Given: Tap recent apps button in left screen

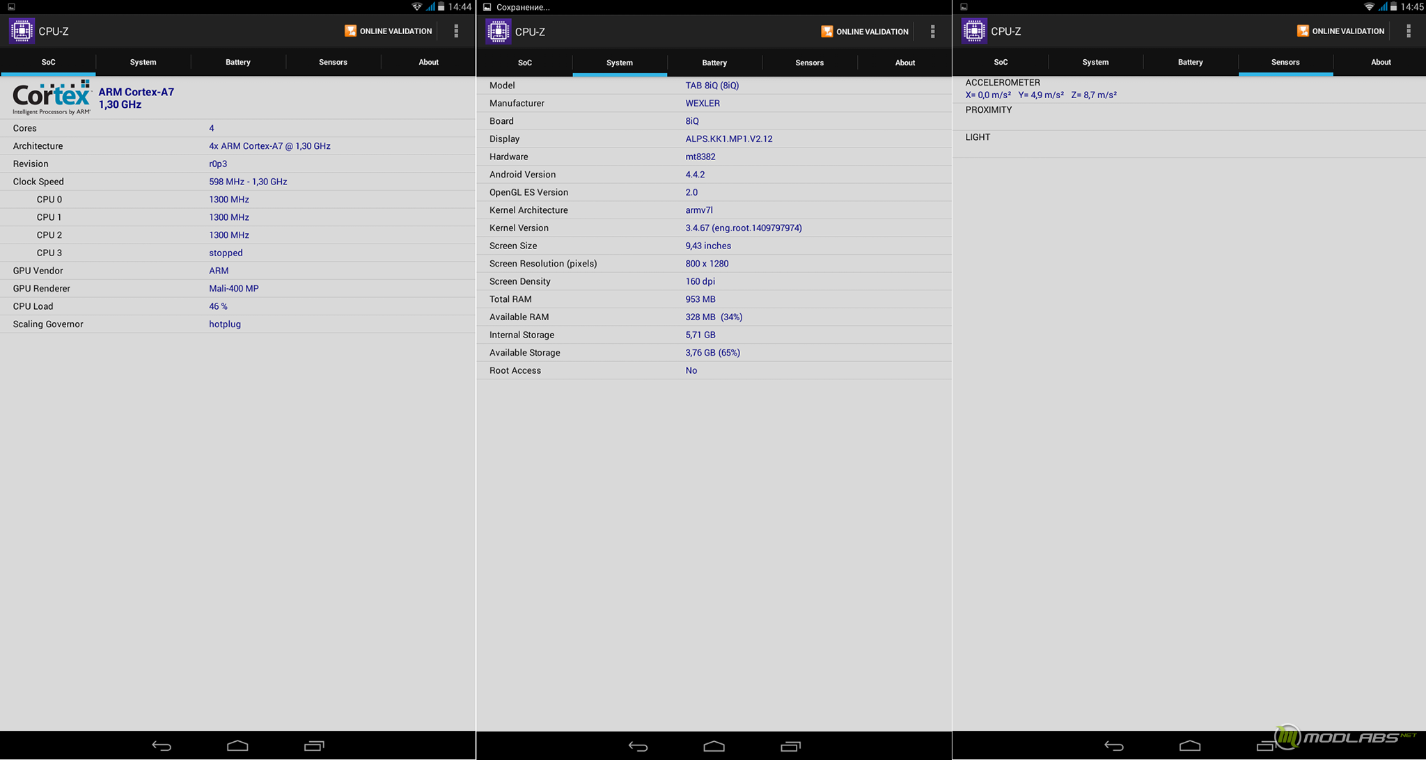Looking at the screenshot, I should [314, 745].
